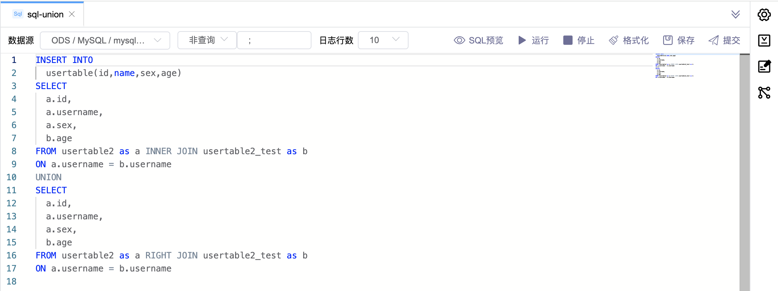The image size is (778, 291).
Task: Stop execution with 停止 button
Action: coord(579,40)
